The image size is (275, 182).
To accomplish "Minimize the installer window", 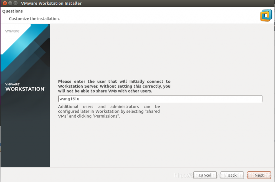I will 10,3.
